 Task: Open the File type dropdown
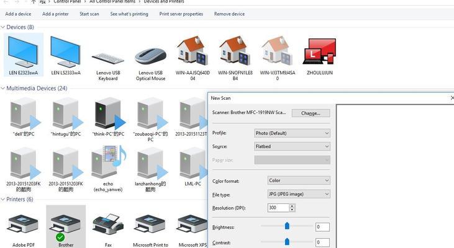click(299, 194)
